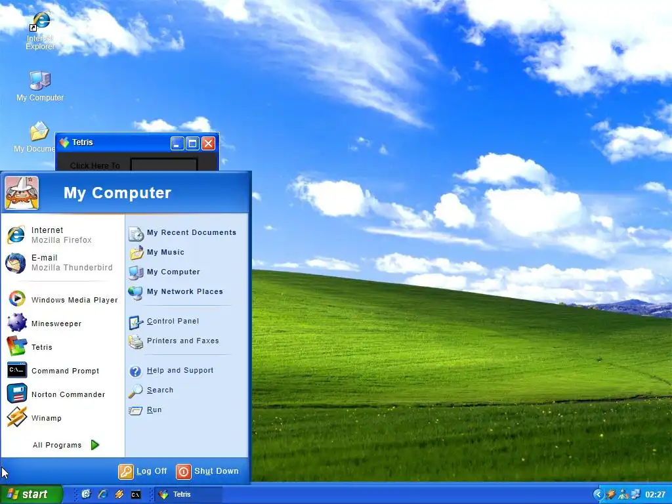This screenshot has height=504, width=672.
Task: Click Messenger icon in system tray
Action: [x=623, y=495]
